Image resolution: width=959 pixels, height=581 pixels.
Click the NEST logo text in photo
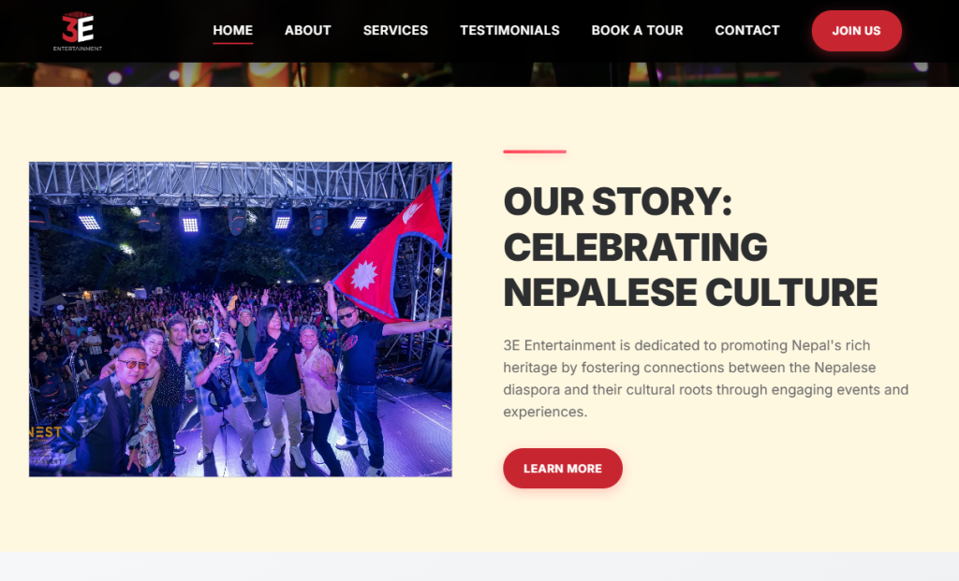point(45,432)
